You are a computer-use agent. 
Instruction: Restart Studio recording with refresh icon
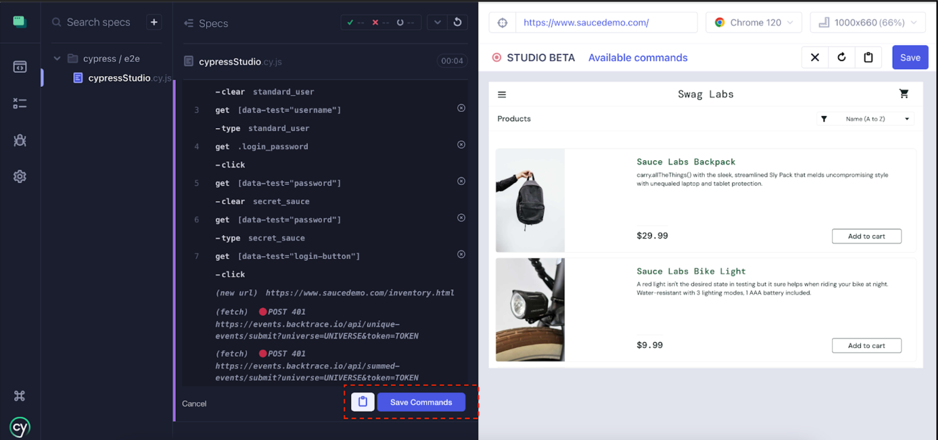click(842, 58)
